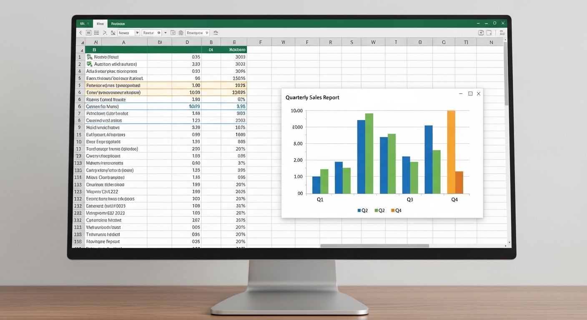The width and height of the screenshot is (587, 320).
Task: Select row header 7
Action: tap(79, 113)
